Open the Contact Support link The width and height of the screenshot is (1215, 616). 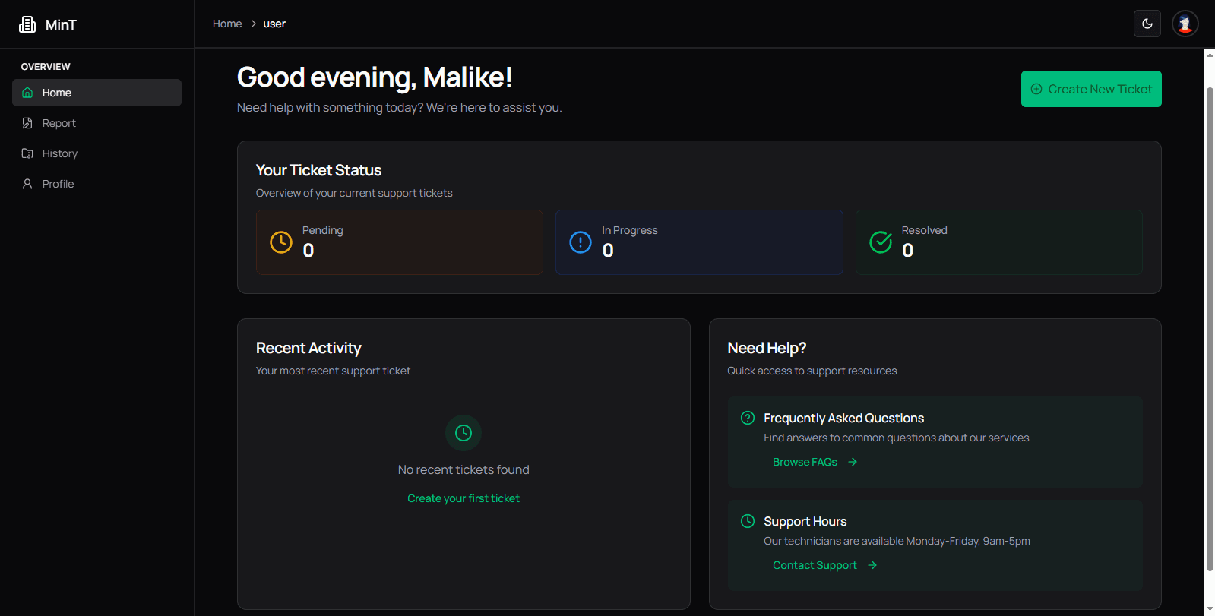(815, 565)
